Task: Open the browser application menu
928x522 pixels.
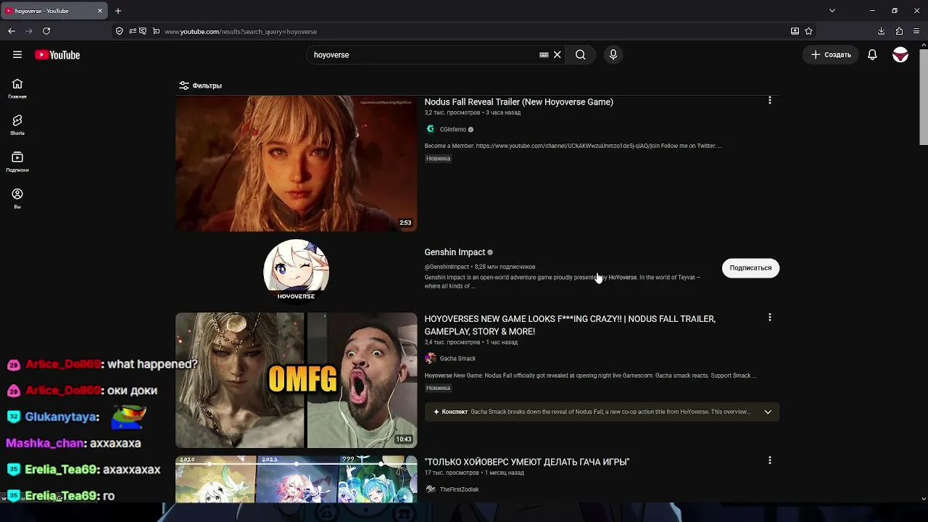Action: pyautogui.click(x=916, y=31)
